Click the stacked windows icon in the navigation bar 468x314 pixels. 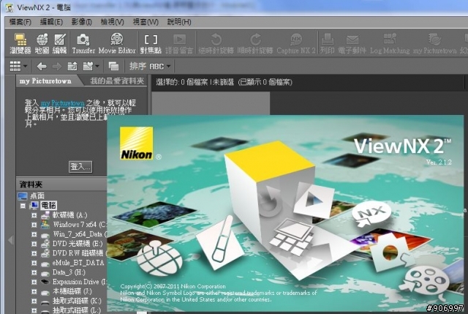[x=113, y=66]
